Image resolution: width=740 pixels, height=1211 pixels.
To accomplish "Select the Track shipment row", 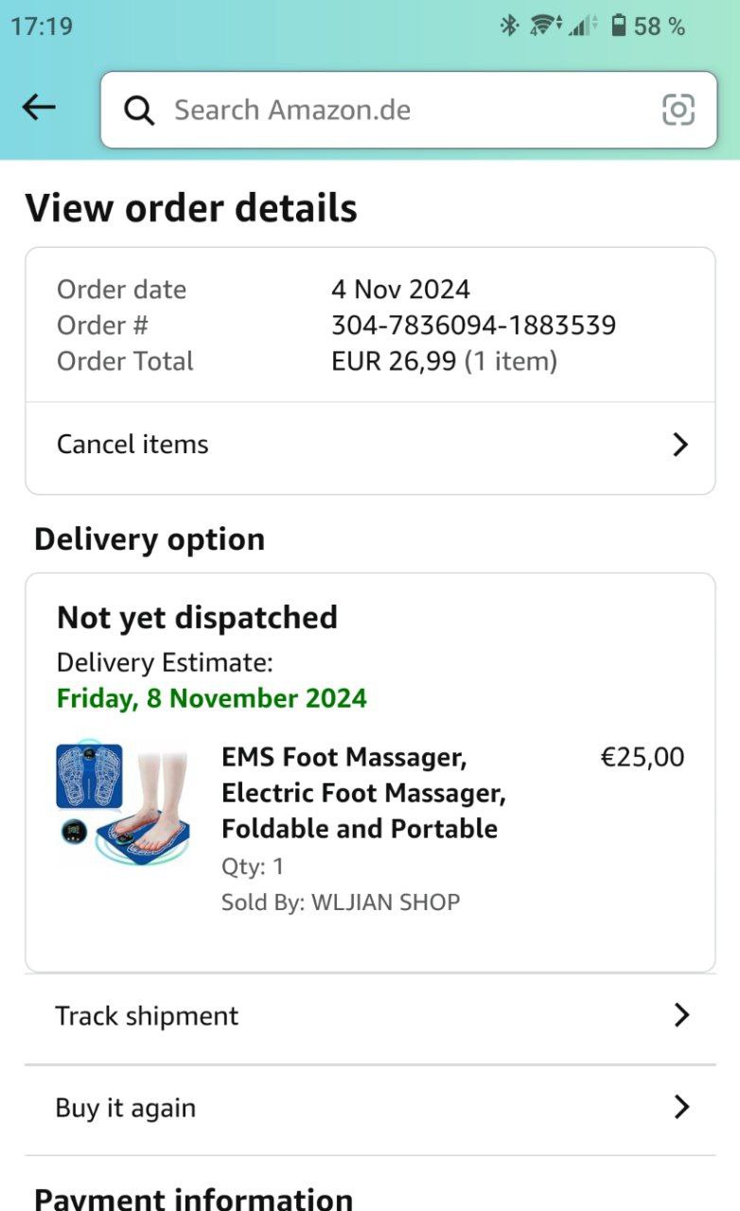I will click(148, 1016).
